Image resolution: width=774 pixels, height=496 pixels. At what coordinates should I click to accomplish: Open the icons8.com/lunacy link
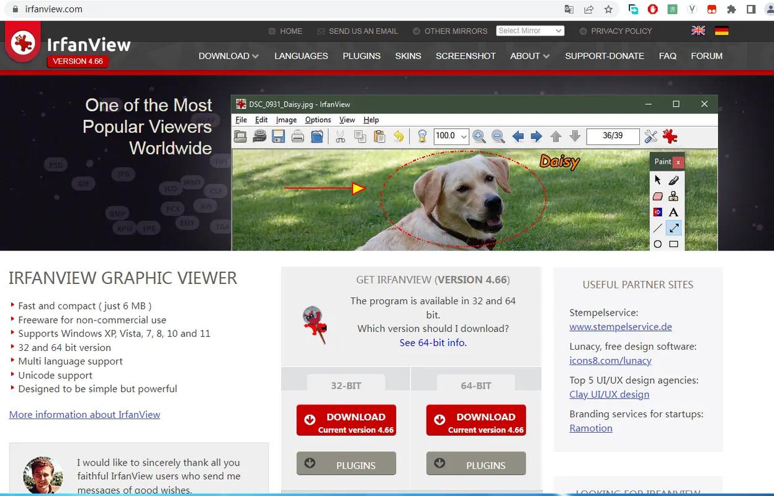(x=610, y=360)
